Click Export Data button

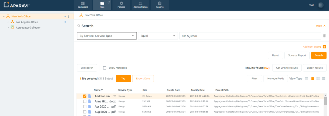143,79
